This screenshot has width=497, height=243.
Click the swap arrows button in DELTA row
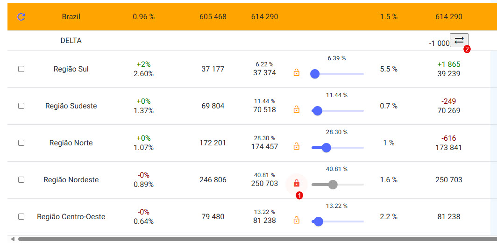click(459, 40)
